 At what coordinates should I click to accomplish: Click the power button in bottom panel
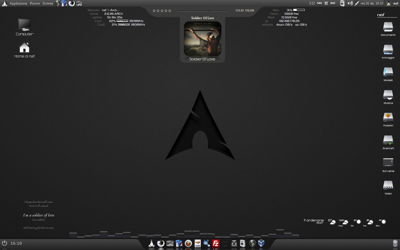4,243
